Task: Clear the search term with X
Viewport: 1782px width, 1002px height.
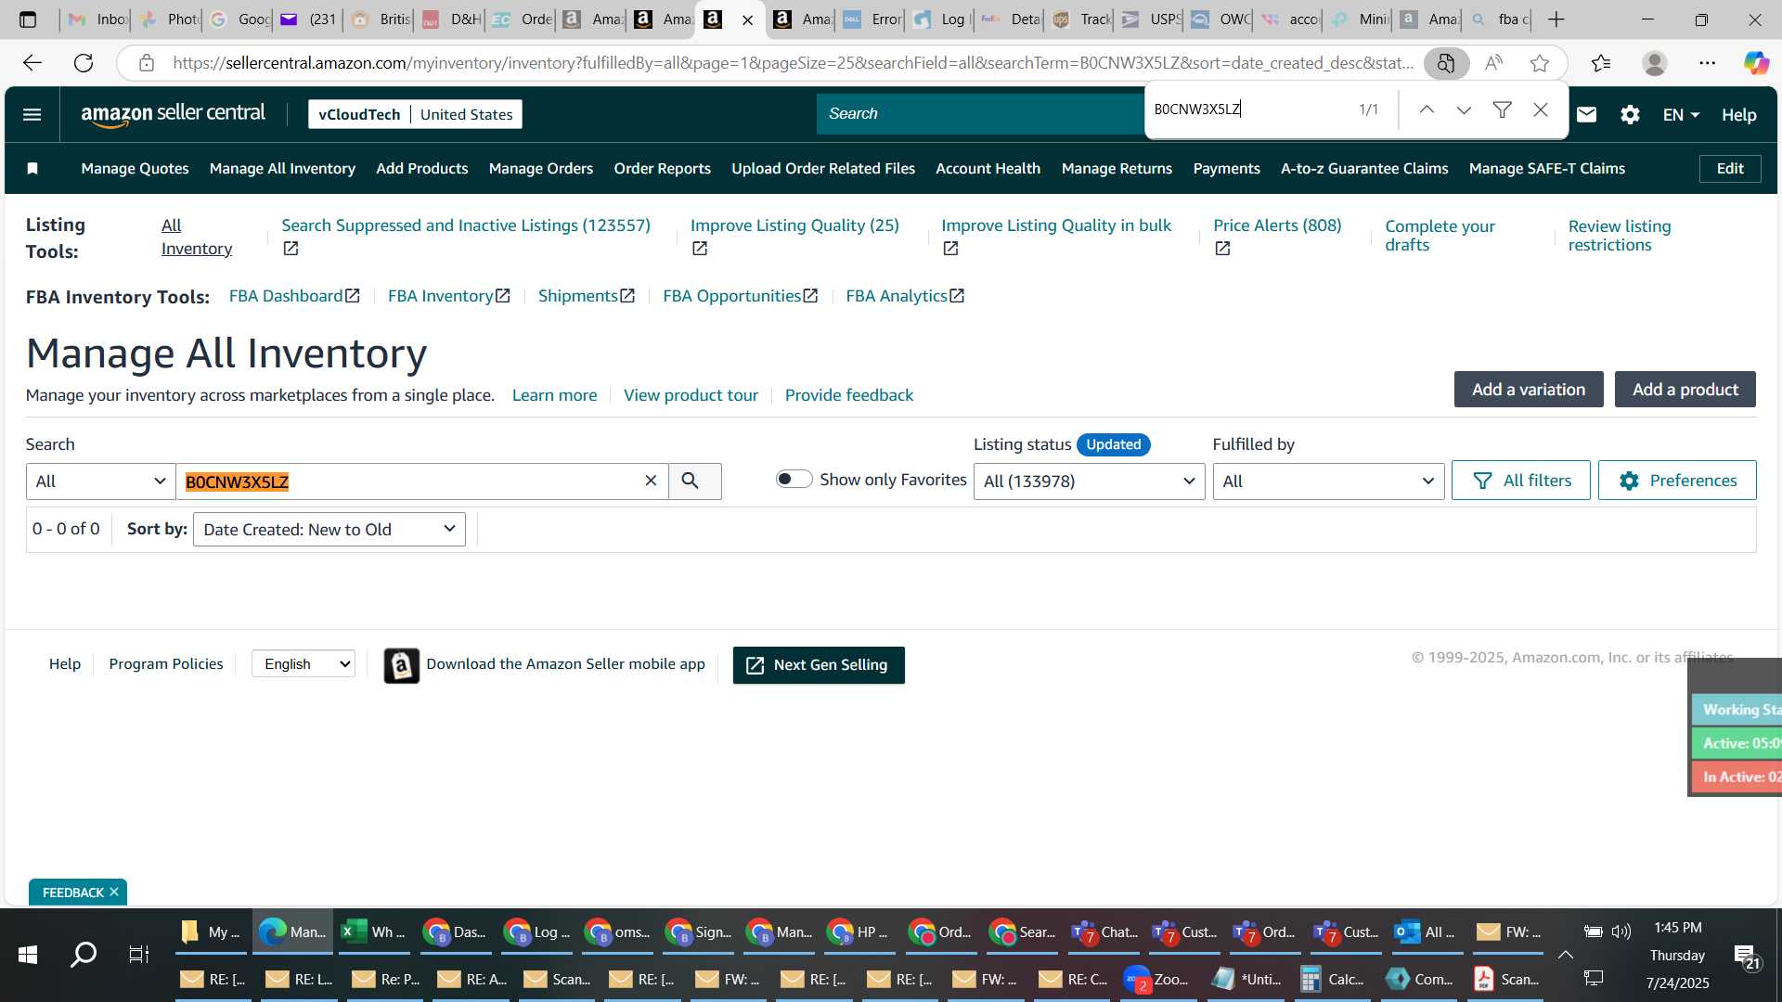Action: click(x=651, y=481)
